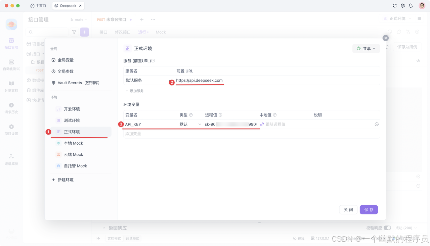430x246 pixels.
Task: Click 邀请成员 in the left sidebar
Action: 11,160
